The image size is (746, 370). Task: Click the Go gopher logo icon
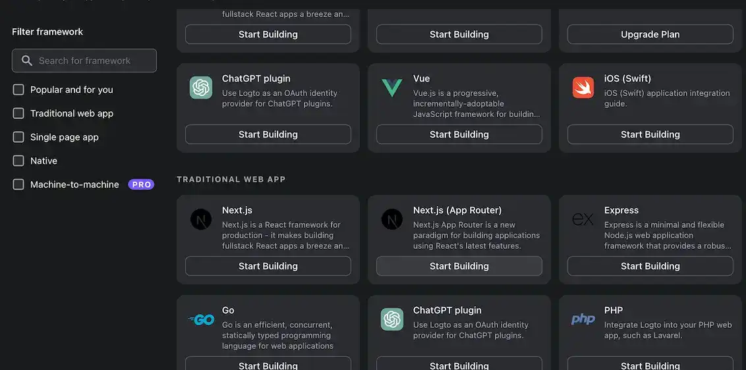[201, 319]
